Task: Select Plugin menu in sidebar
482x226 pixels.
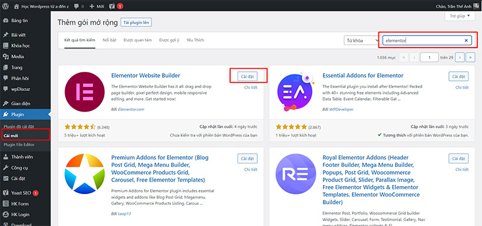Action: [x=25, y=115]
